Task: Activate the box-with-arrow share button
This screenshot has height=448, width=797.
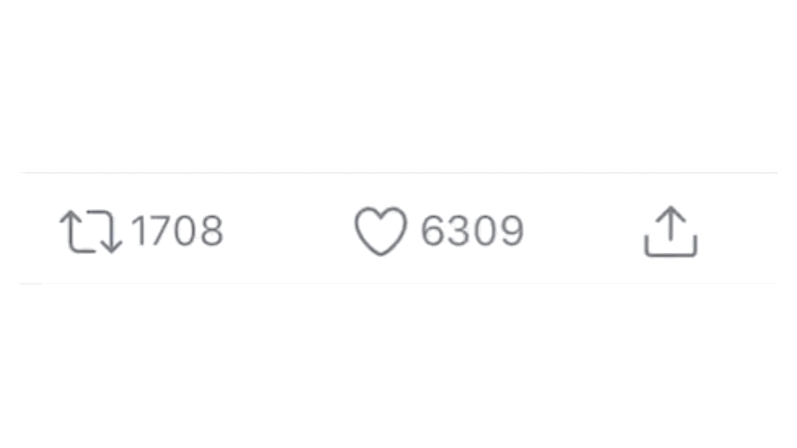Action: (670, 231)
